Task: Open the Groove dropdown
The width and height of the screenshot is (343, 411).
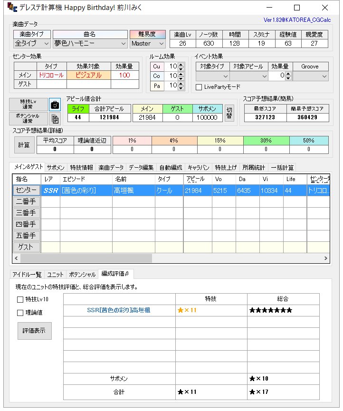Action: tap(311, 76)
